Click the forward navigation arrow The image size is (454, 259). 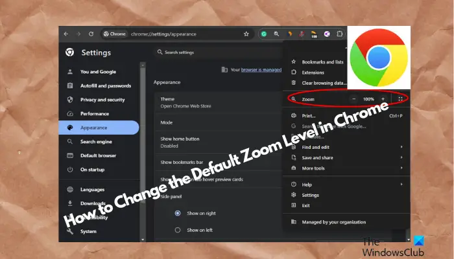78,34
